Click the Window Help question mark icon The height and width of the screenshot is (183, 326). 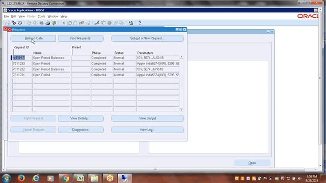140,23
